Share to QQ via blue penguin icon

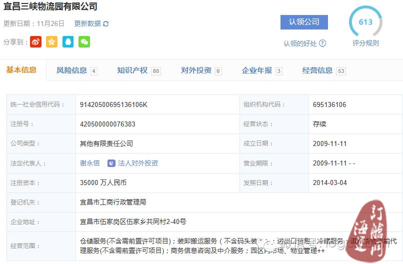point(68,41)
